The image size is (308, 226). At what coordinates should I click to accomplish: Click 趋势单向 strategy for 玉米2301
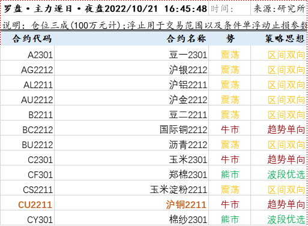click(286, 159)
